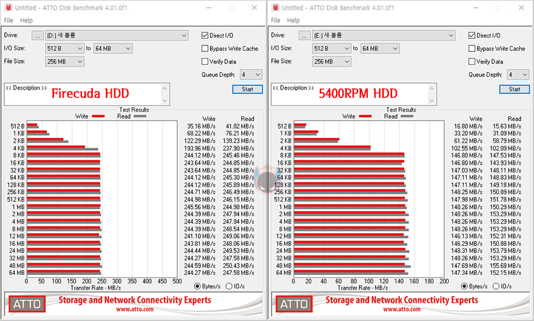Viewport: 534px width, 321px height.
Task: Click ATTO logo in left window banner
Action: [x=27, y=303]
